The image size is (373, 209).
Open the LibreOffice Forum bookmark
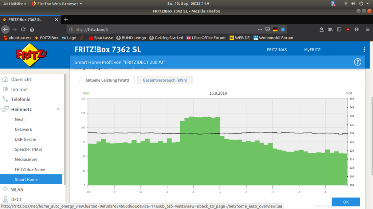[x=206, y=38]
